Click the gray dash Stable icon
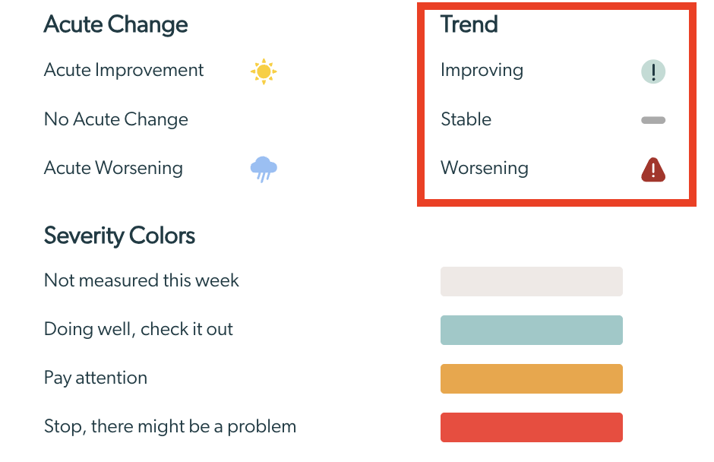The image size is (714, 462). coord(653,120)
